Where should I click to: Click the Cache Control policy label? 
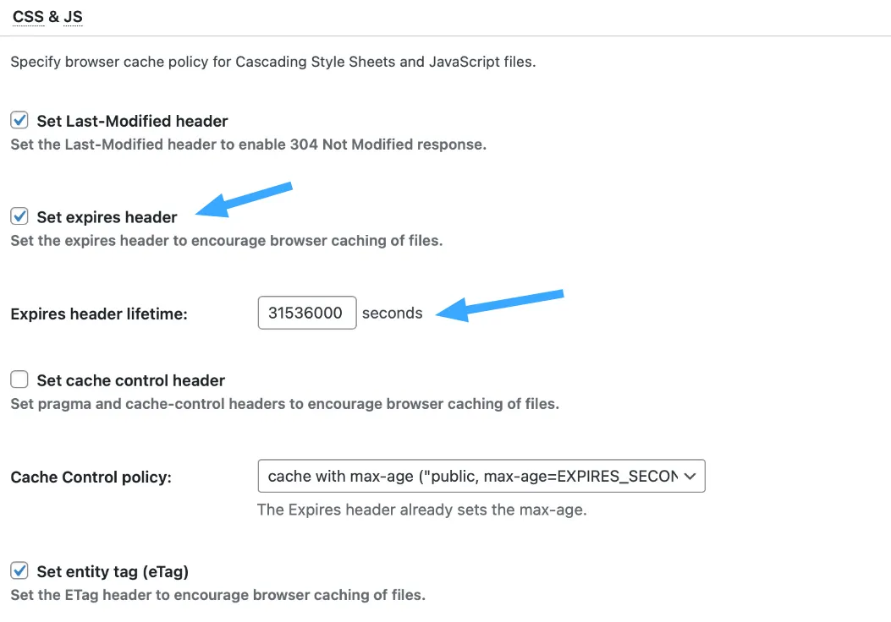pyautogui.click(x=91, y=477)
